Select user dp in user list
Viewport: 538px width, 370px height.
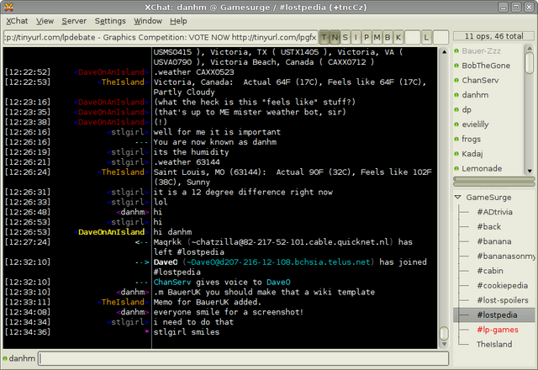pyautogui.click(x=467, y=110)
